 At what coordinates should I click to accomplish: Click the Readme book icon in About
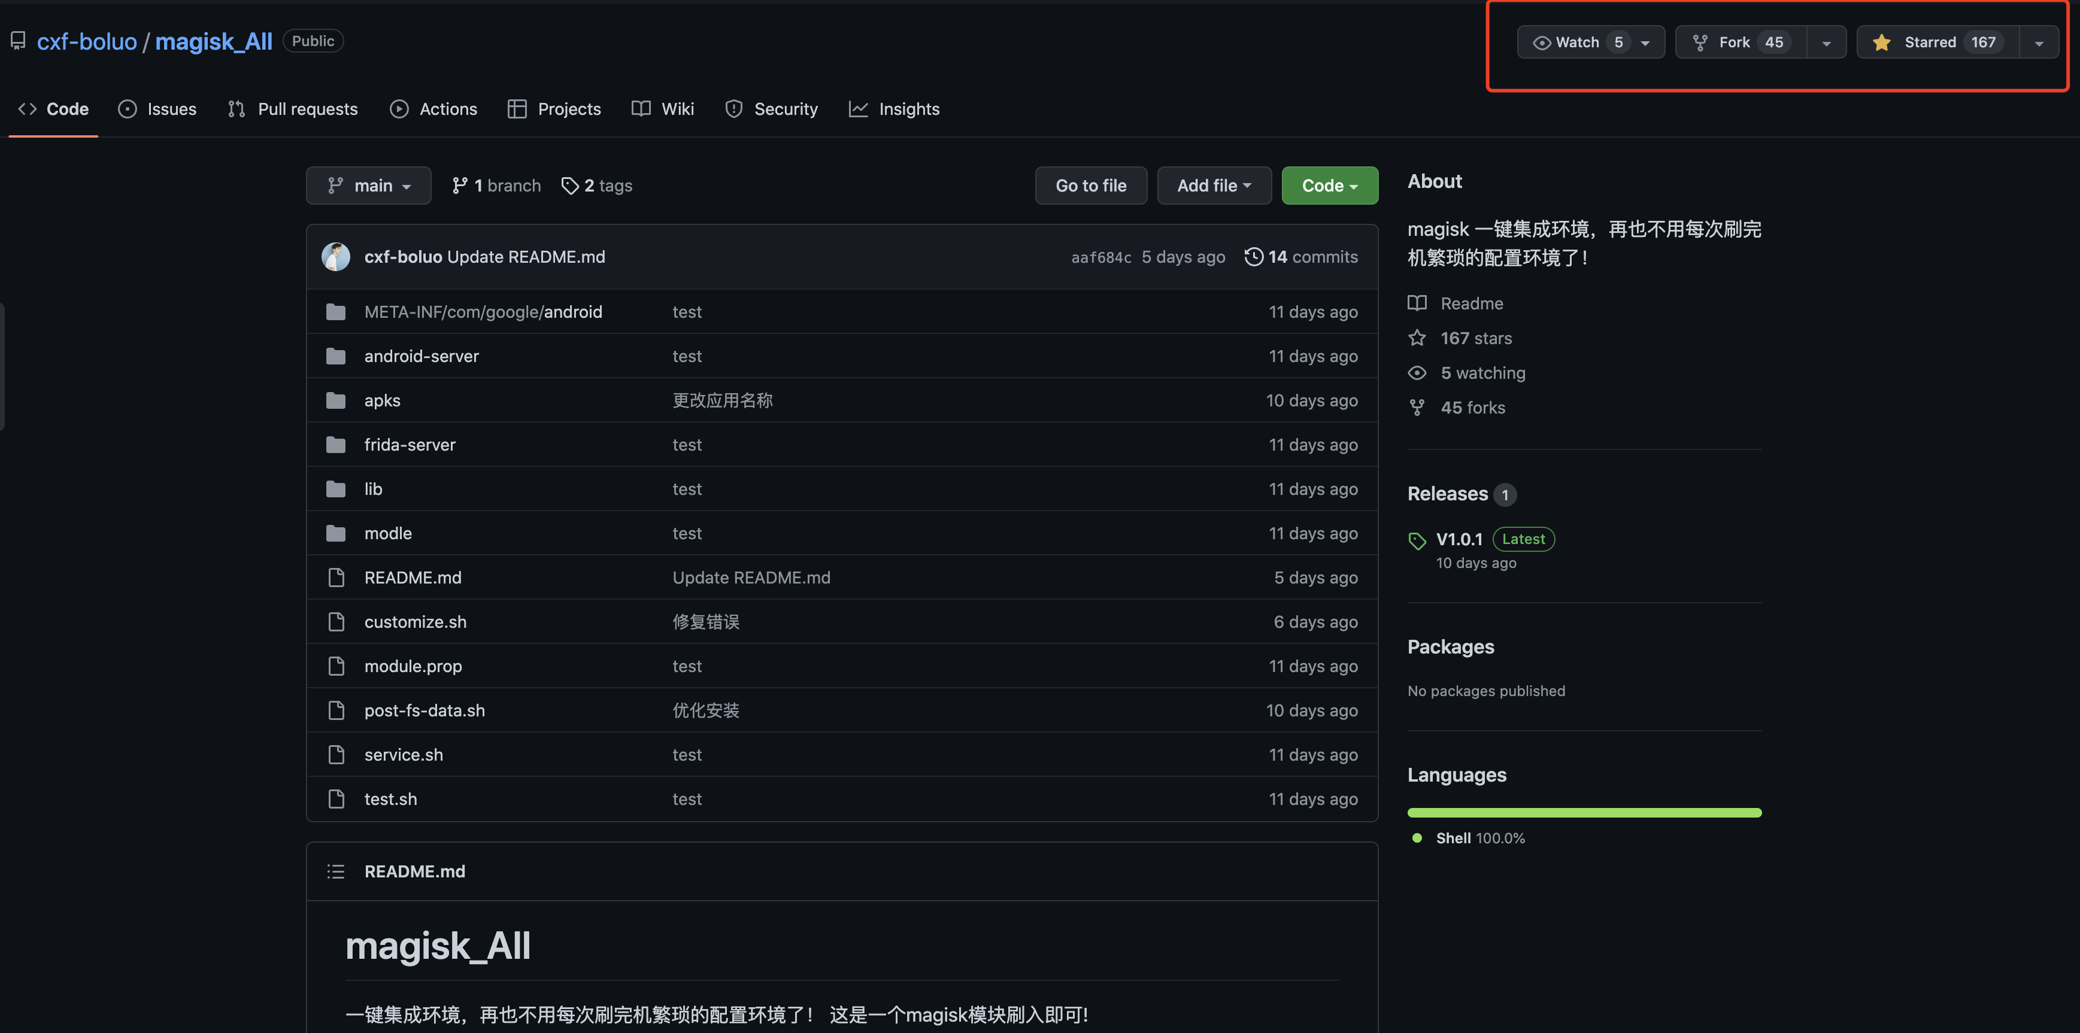pos(1417,303)
